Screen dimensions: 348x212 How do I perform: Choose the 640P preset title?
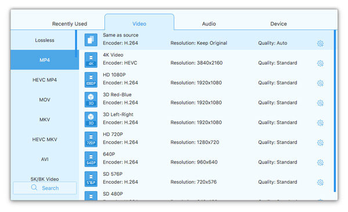coord(109,154)
